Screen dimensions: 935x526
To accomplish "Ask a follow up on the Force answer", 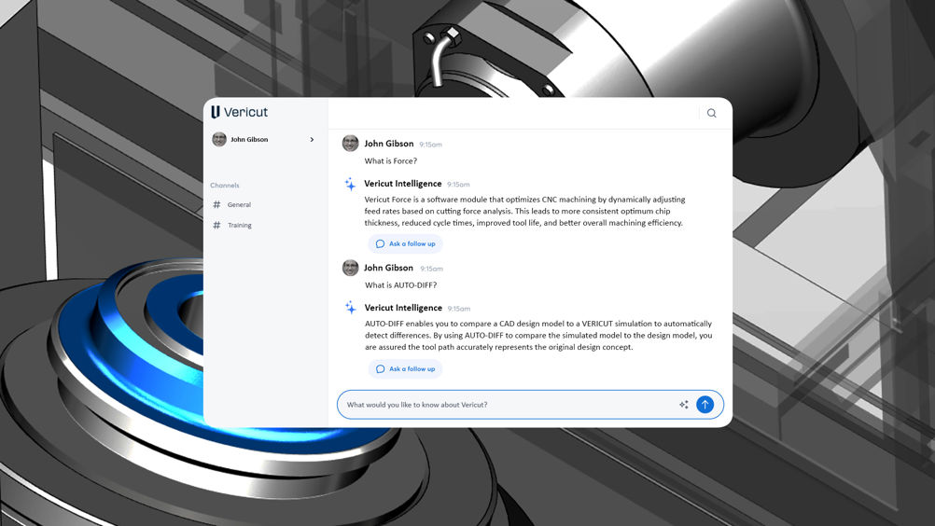I will 406,243.
